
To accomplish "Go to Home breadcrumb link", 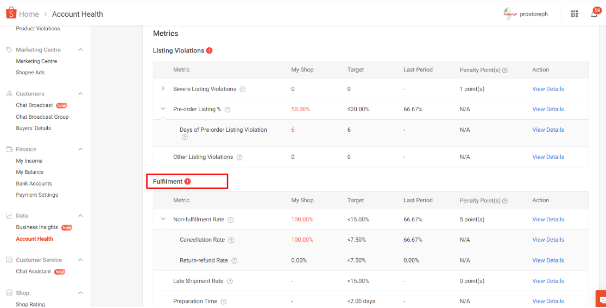I will 29,14.
